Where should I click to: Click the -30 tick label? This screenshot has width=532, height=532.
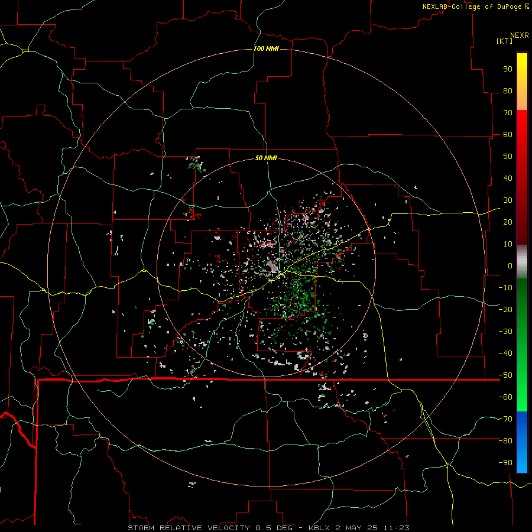coord(505,332)
